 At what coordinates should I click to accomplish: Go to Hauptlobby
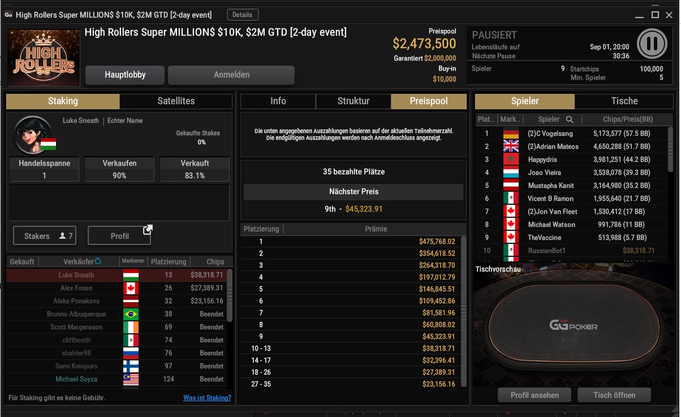125,75
